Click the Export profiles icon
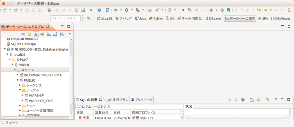This screenshot has height=127, width=294. click(x=55, y=34)
